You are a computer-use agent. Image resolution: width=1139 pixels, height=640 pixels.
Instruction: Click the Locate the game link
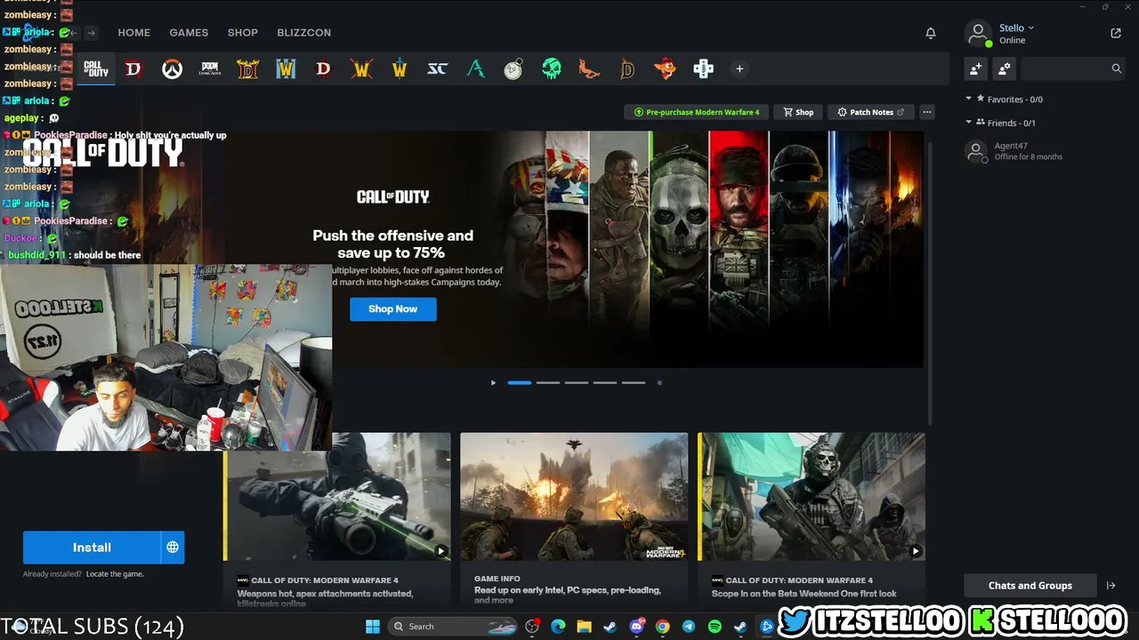pos(115,574)
